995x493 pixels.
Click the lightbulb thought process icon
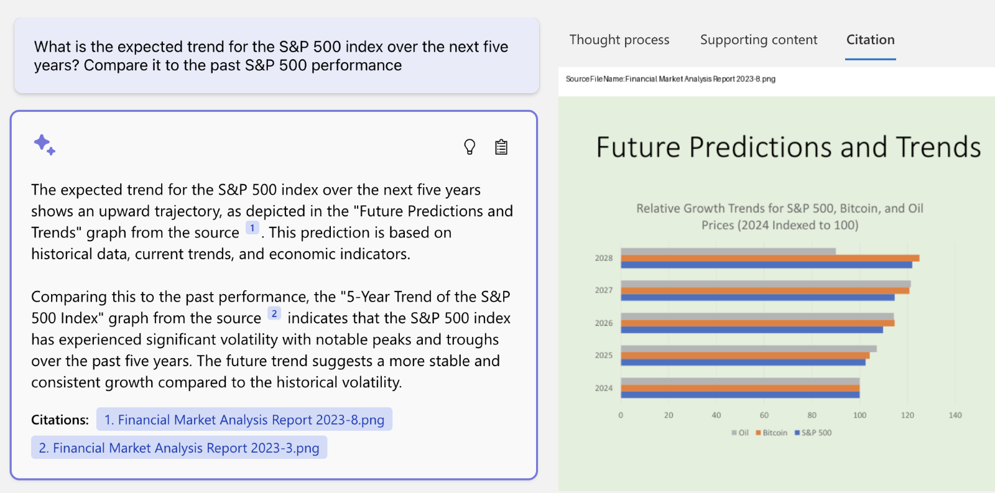[470, 147]
